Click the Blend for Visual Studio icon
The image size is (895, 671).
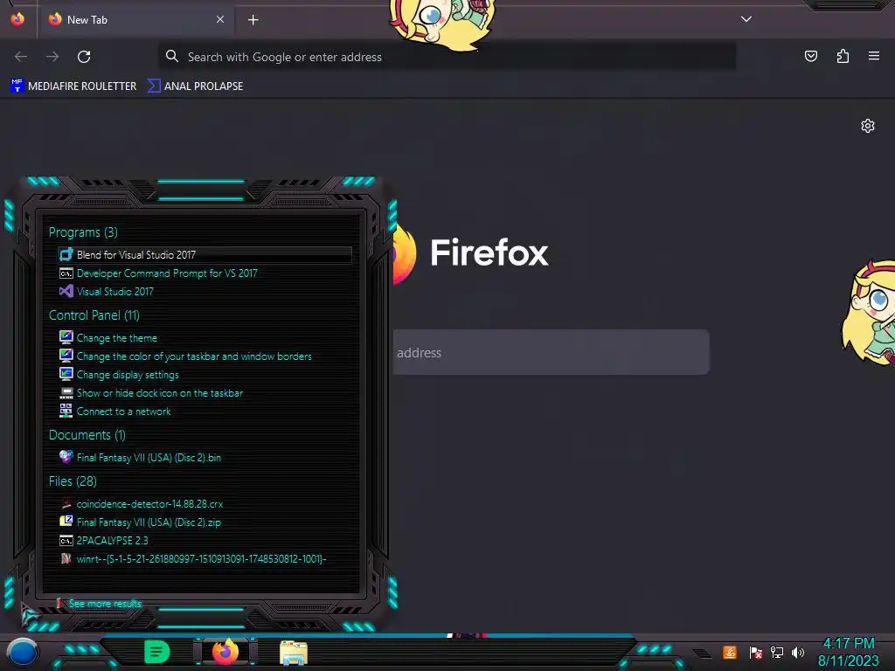pyautogui.click(x=66, y=254)
